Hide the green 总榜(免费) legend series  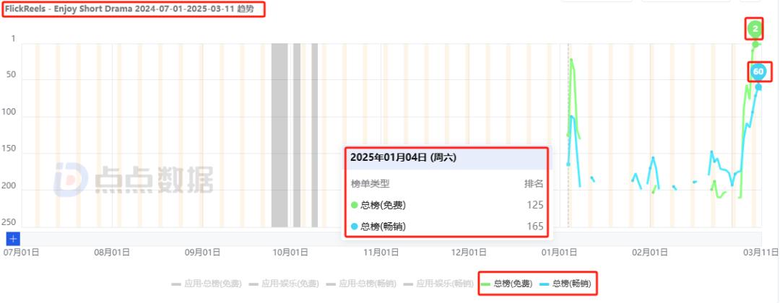tap(507, 284)
